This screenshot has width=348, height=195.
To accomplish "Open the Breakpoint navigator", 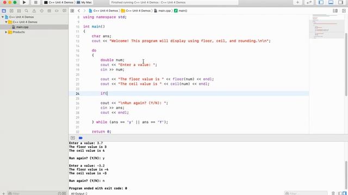I will [x=57, y=11].
